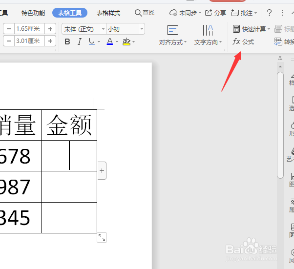Click the table resize corner handle
Screen dimensions: 294x269
point(102,237)
